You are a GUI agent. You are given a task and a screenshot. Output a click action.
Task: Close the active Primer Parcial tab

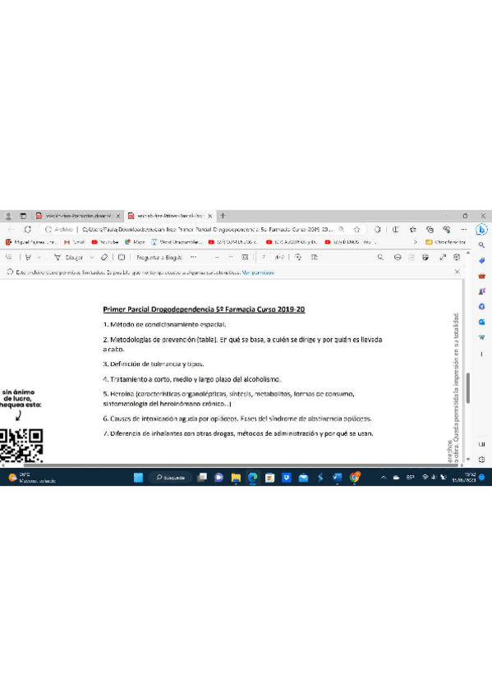(210, 216)
